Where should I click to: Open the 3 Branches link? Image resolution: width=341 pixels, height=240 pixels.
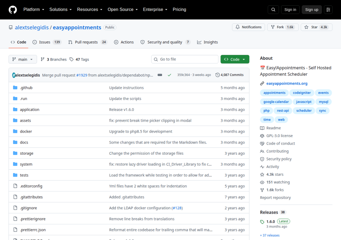point(54,59)
